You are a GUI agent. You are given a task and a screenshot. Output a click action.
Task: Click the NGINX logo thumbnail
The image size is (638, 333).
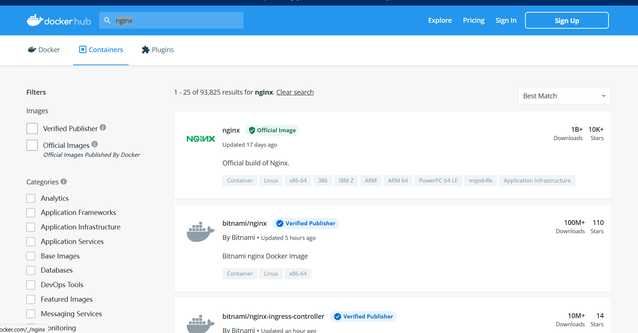(201, 139)
